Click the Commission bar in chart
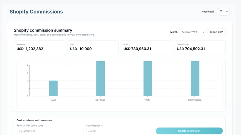 click(195, 79)
